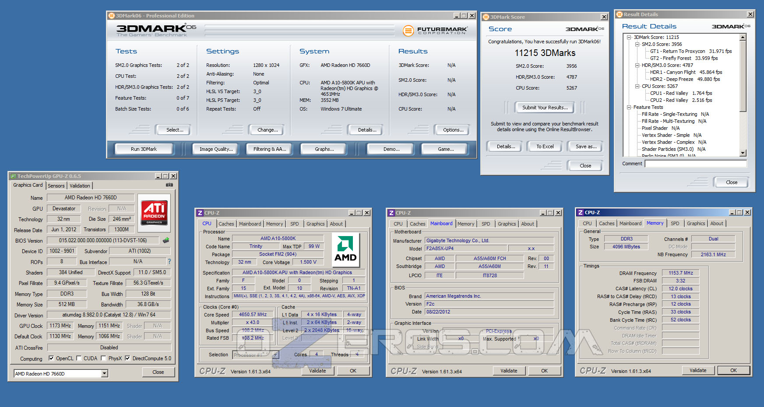The image size is (764, 407).
Task: Open About tab in CPU-Z CPU window
Action: [x=336, y=224]
